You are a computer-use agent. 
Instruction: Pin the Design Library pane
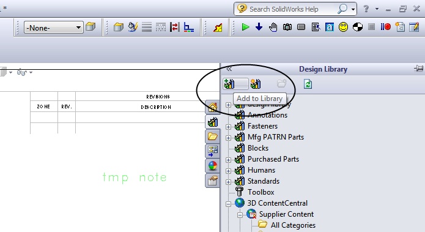pos(418,69)
